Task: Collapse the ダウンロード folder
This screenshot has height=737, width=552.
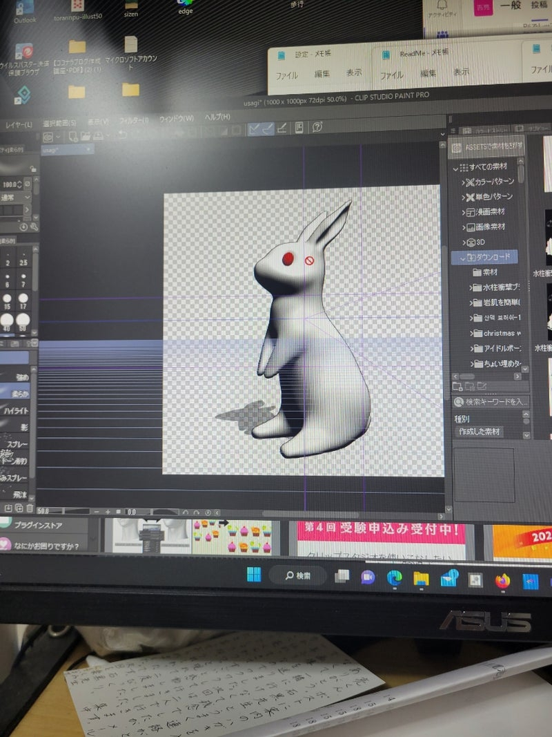Action: pos(462,258)
